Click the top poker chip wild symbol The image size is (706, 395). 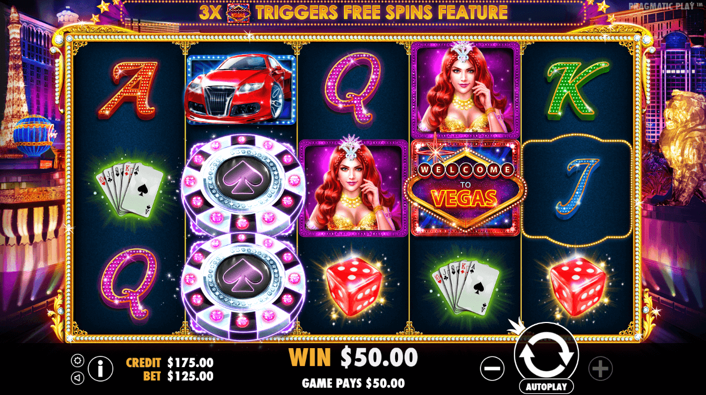(241, 184)
